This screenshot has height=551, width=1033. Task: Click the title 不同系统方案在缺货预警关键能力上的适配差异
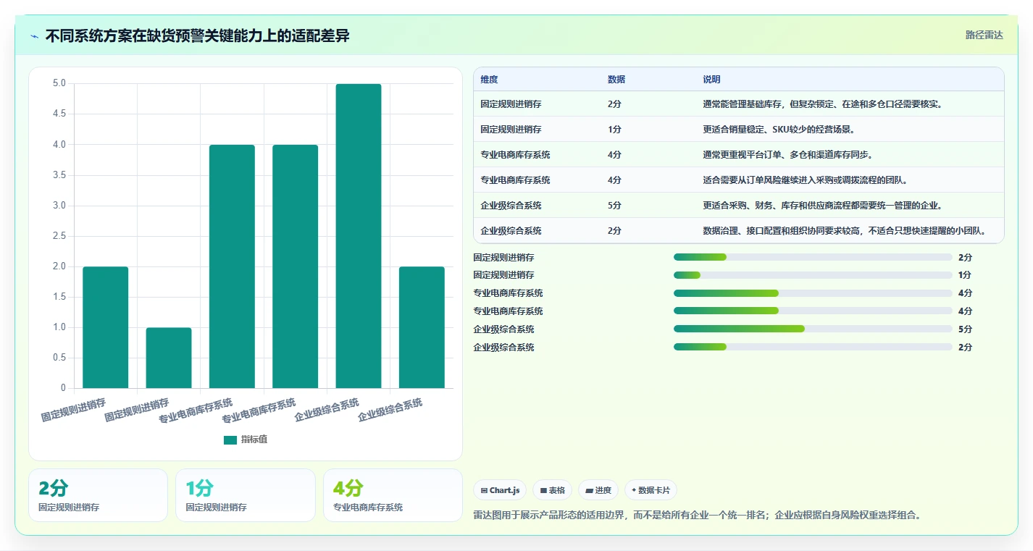pos(197,35)
